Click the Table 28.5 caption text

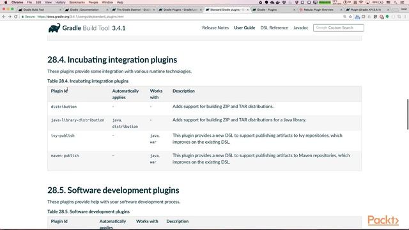88,211
